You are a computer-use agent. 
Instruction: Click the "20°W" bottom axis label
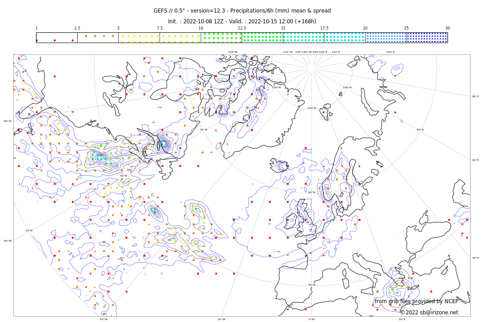[222, 319]
